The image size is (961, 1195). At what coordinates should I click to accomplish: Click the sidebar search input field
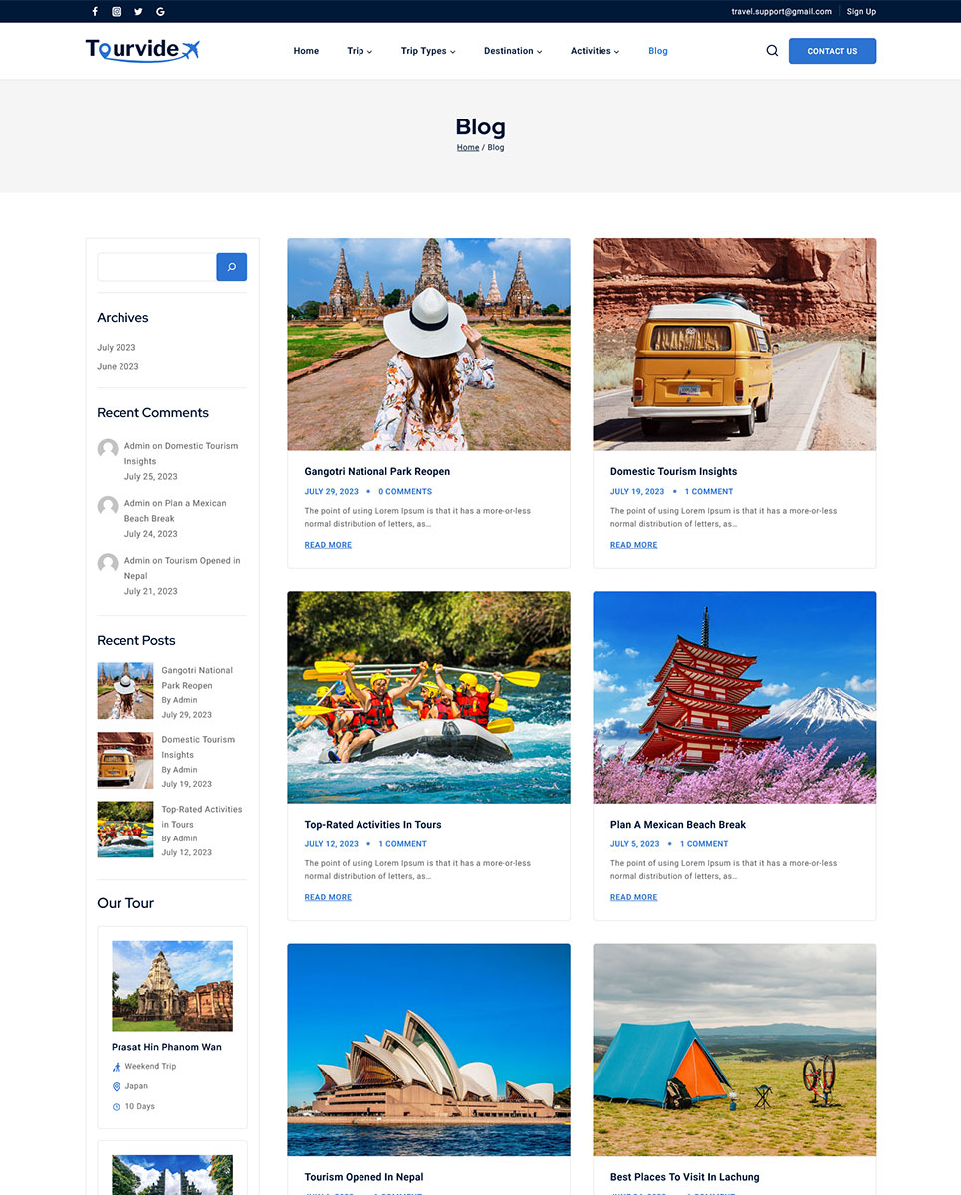click(156, 267)
